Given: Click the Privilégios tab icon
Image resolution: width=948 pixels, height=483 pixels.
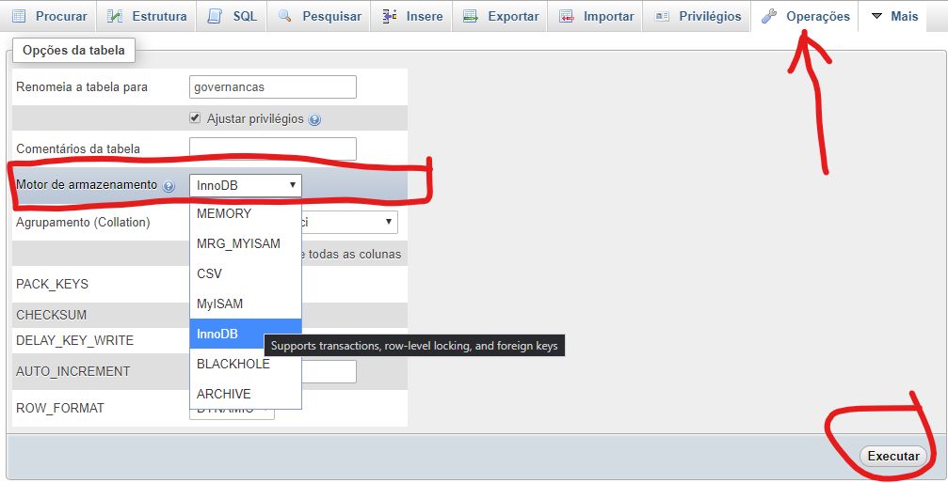Looking at the screenshot, I should (662, 16).
